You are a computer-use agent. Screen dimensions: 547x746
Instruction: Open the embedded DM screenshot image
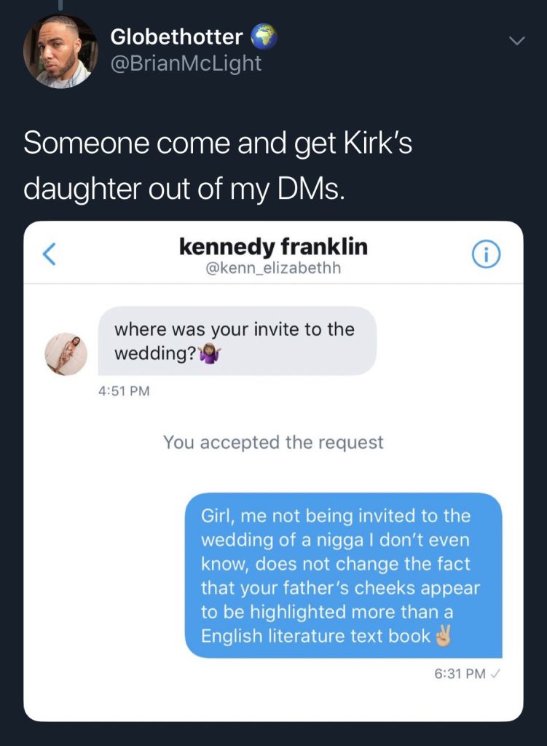click(x=274, y=471)
